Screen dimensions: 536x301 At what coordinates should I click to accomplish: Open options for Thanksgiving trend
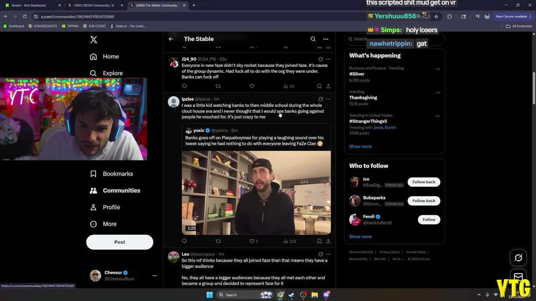pos(438,92)
